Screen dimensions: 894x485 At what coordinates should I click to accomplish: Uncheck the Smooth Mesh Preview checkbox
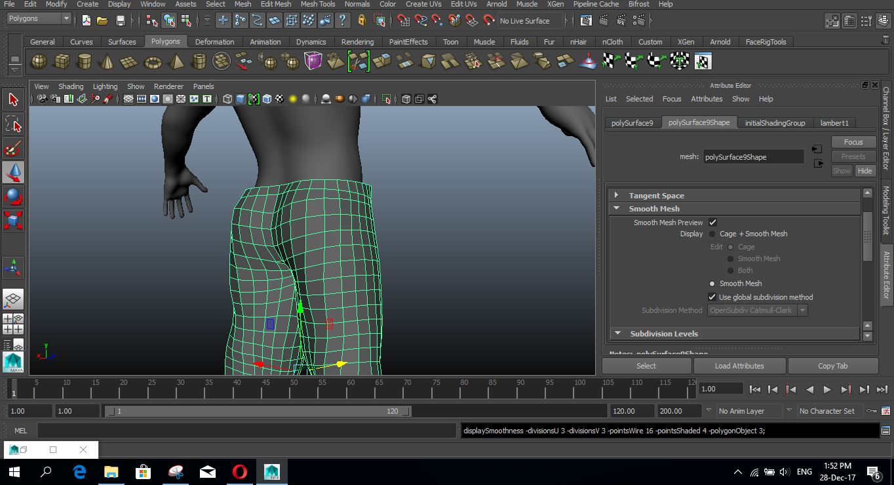(x=712, y=223)
